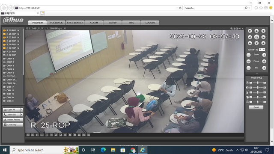Viewport: 274px width, 154px height.
Task: Move PTZ camera diagonally up-left
Action: [x=250, y=31]
